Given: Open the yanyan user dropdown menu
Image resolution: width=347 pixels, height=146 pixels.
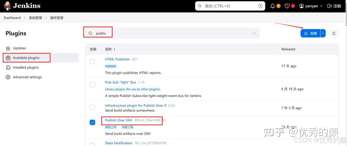Looking at the screenshot, I should click(x=311, y=6).
